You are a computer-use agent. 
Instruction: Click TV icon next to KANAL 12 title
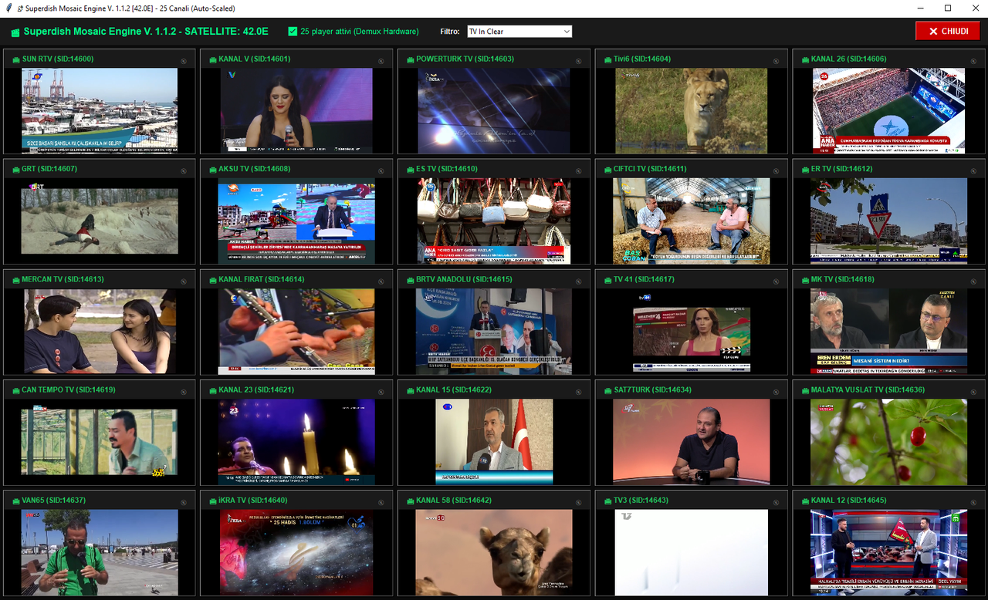807,501
